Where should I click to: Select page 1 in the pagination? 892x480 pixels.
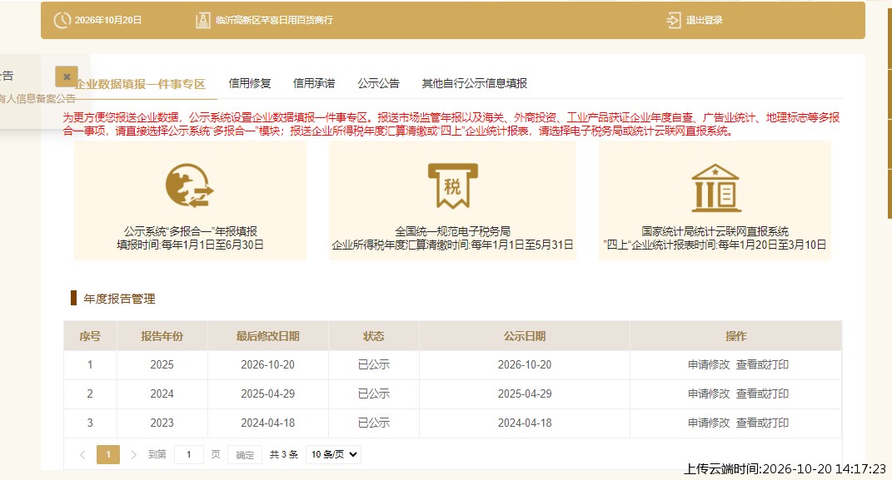108,454
